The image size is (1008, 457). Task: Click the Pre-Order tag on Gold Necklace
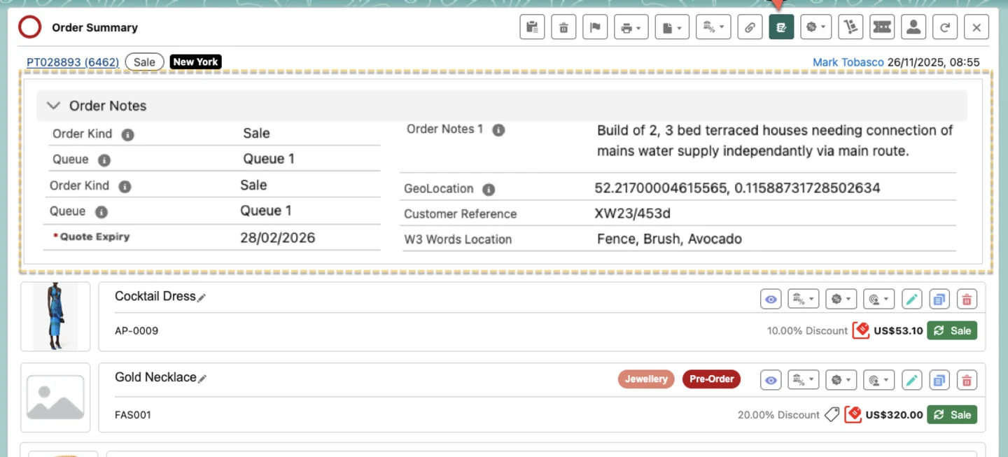[711, 379]
